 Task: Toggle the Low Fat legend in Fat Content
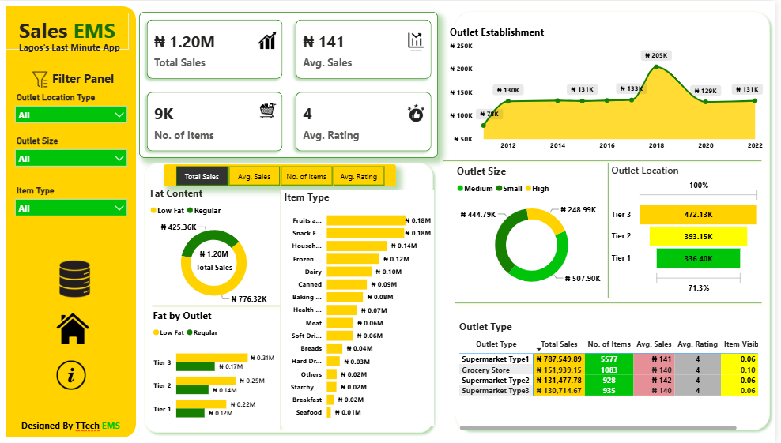(170, 211)
